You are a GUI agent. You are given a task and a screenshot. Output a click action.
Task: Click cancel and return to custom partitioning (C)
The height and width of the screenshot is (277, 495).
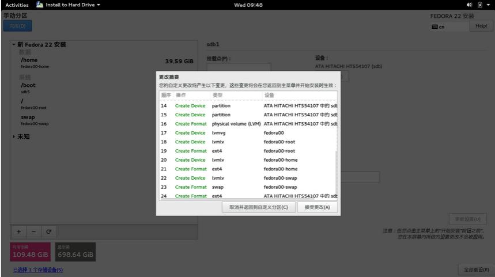259,207
